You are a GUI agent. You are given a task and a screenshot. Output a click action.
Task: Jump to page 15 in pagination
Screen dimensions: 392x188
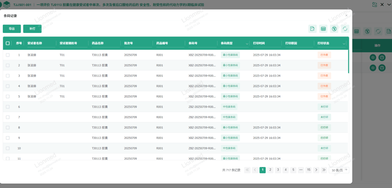(308, 170)
